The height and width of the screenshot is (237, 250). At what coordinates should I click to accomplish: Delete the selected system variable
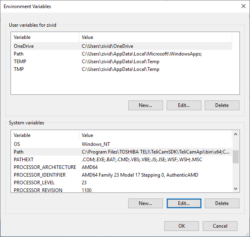tap(222, 203)
